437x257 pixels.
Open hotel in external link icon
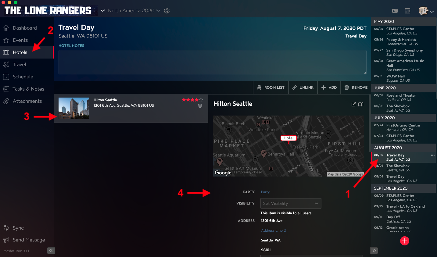(x=354, y=104)
